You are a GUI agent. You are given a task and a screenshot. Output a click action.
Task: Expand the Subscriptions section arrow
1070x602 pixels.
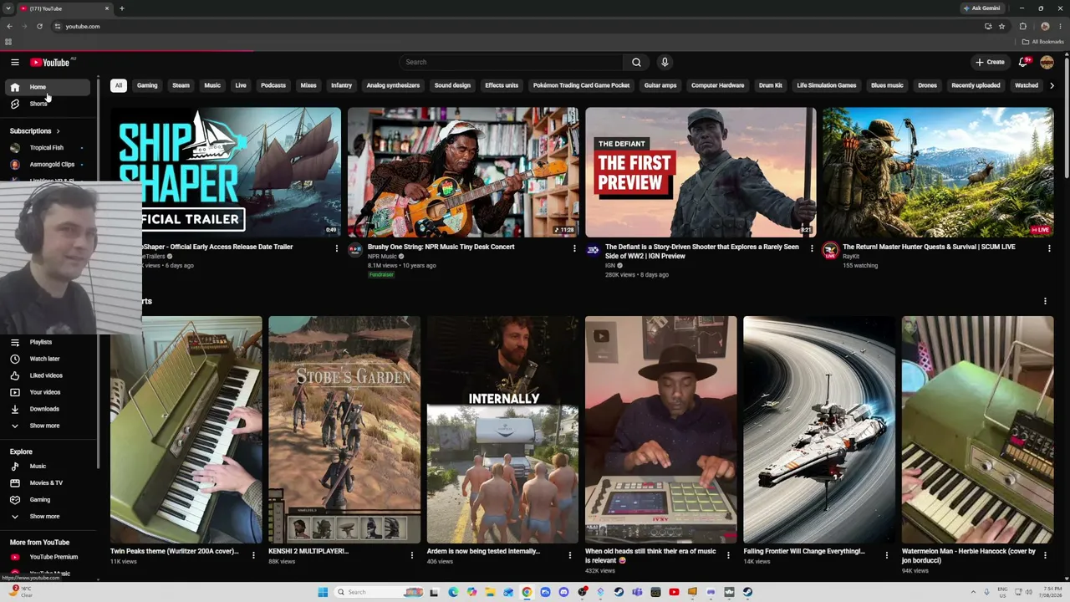[58, 131]
